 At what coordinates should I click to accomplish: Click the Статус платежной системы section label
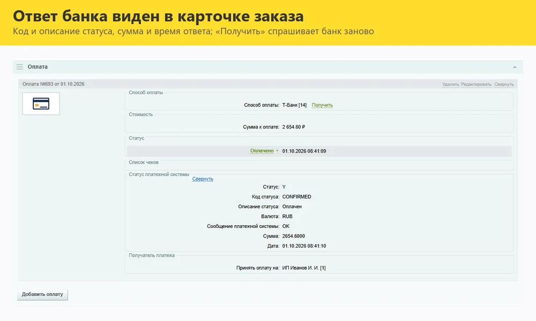tap(159, 174)
